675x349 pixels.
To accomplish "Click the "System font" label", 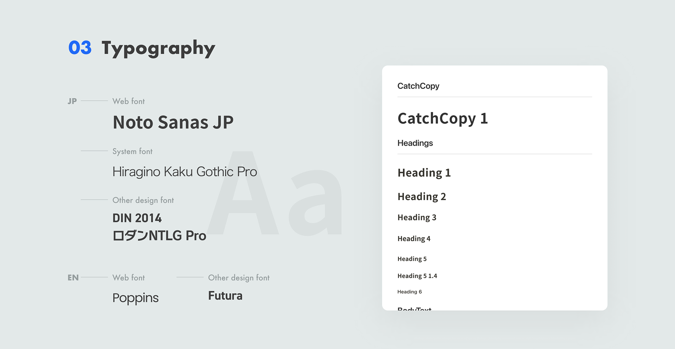I will pyautogui.click(x=132, y=151).
